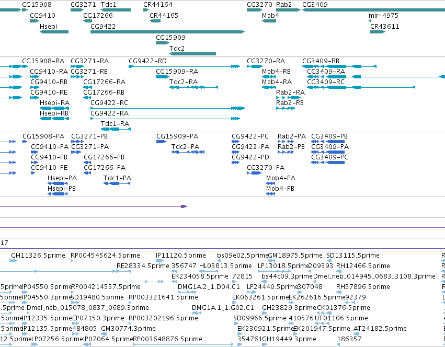Select the Tdc2-PA protein feature
This screenshot has width=445, height=347.
pyautogui.click(x=188, y=152)
